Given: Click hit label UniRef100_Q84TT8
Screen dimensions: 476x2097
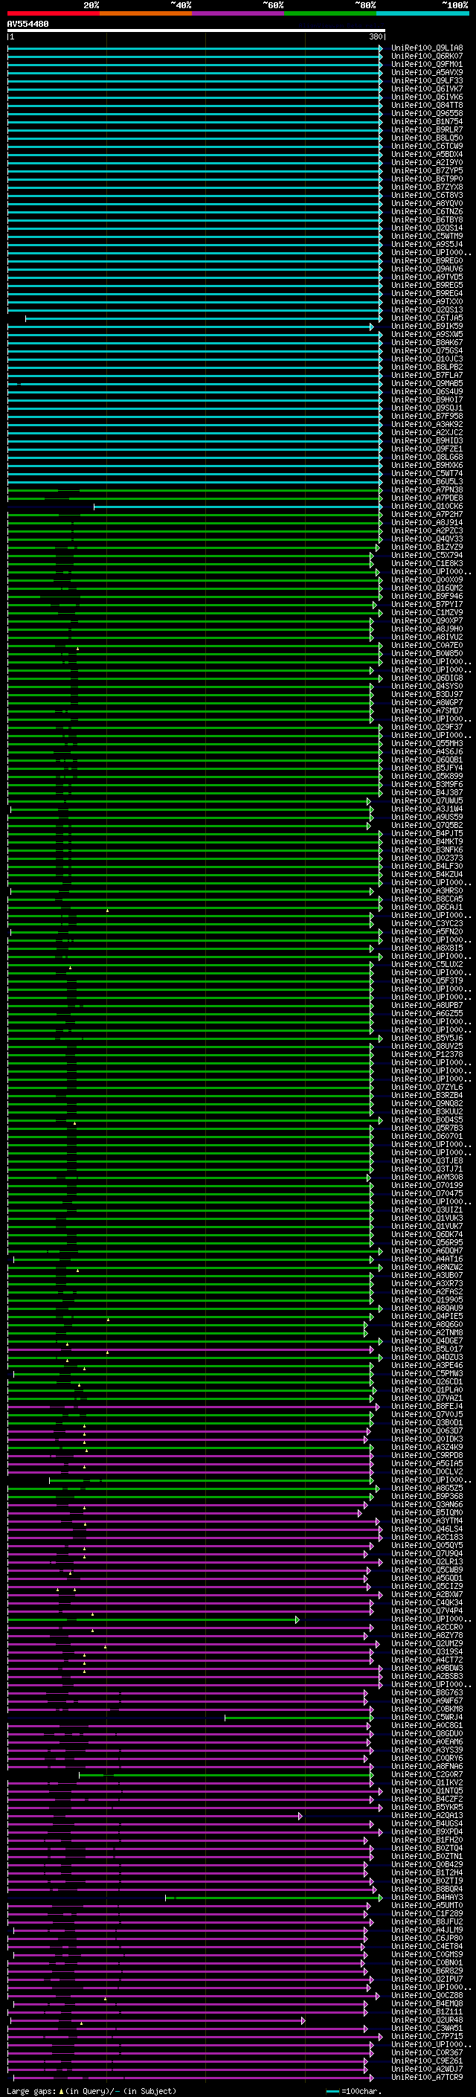Looking at the screenshot, I should (427, 105).
